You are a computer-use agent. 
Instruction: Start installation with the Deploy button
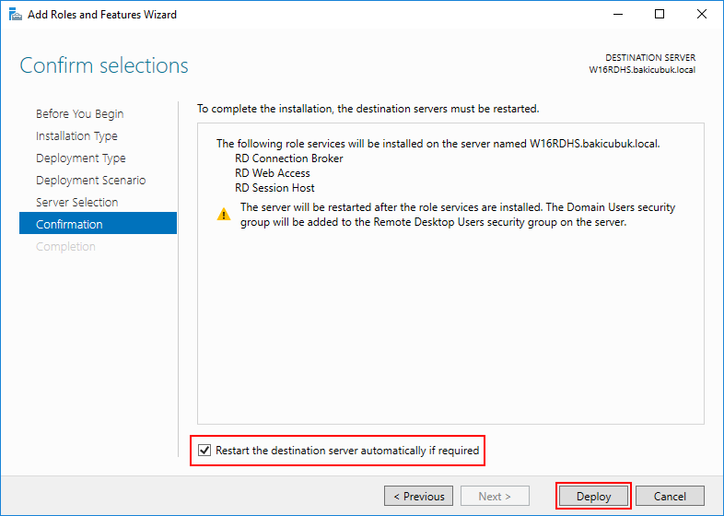593,496
